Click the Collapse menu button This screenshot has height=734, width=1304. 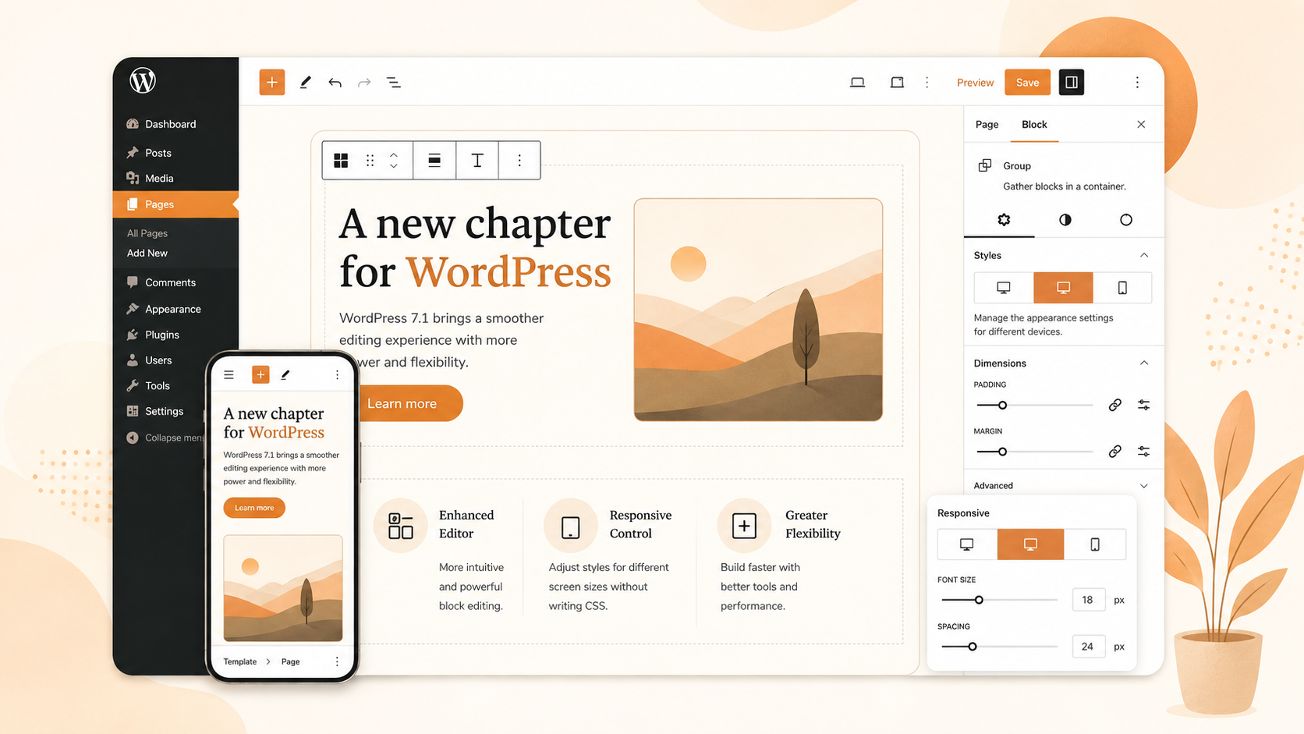point(165,438)
